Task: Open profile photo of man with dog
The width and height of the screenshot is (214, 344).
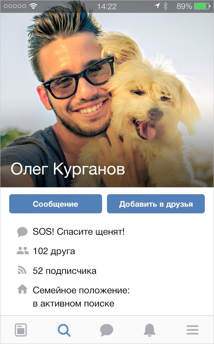Action: pyautogui.click(x=107, y=100)
